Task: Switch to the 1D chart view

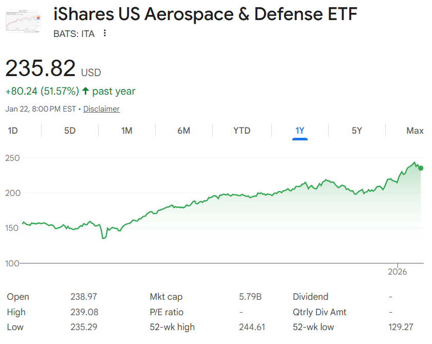Action: (x=13, y=131)
